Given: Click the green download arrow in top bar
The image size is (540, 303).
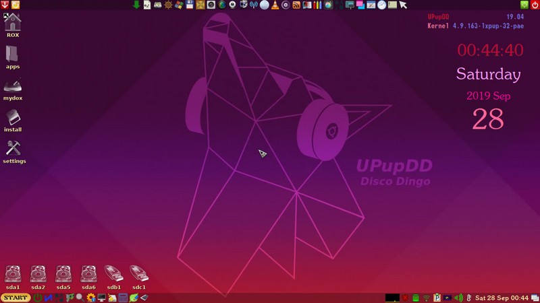Looking at the screenshot, I should [136, 5].
